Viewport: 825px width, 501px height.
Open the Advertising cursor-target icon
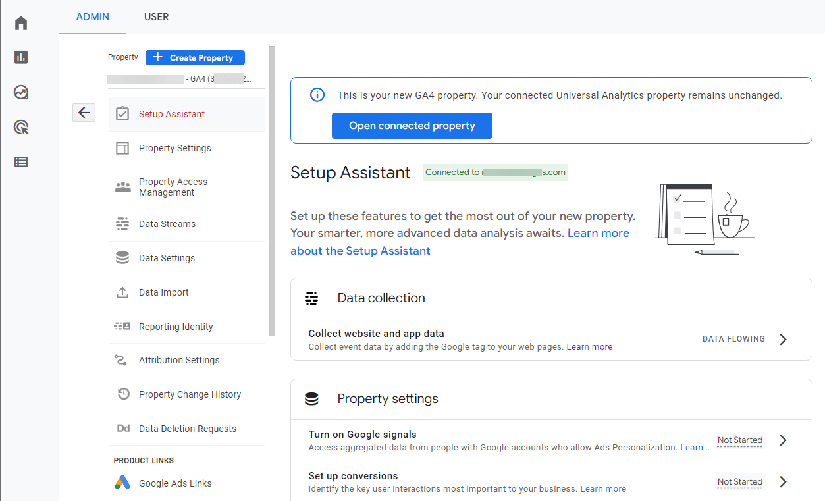[21, 127]
